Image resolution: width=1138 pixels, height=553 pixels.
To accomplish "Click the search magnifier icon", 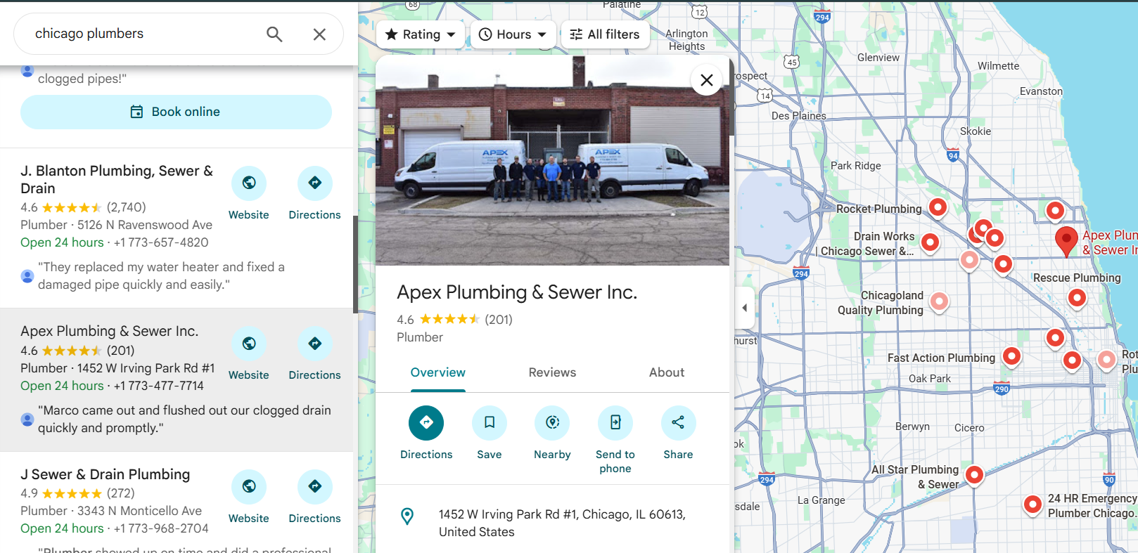I will [274, 34].
